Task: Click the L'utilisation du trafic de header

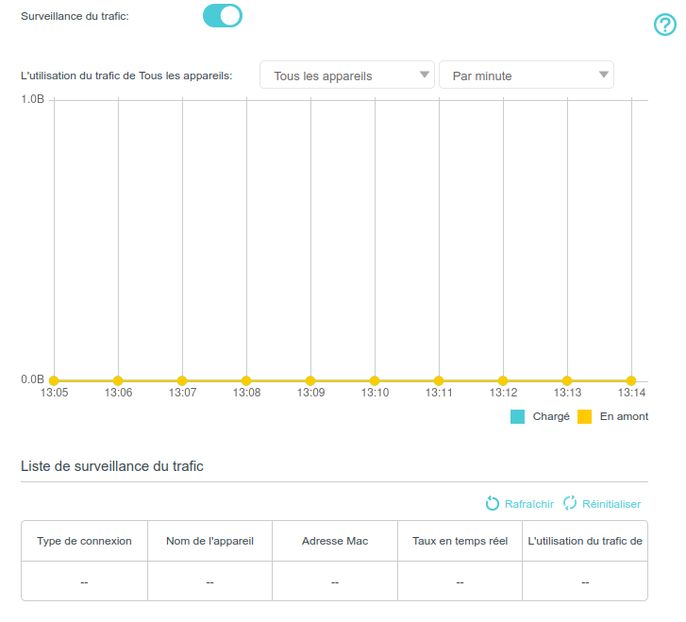Action: 585,541
